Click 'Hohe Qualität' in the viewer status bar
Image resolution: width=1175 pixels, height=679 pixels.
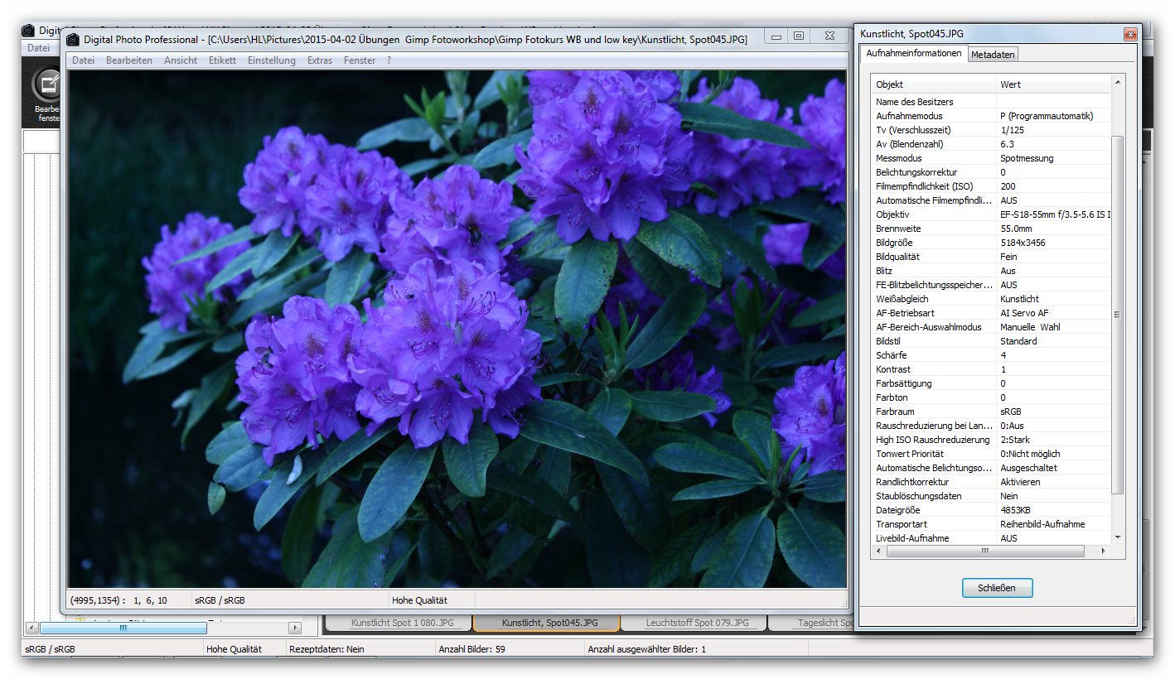pos(419,600)
